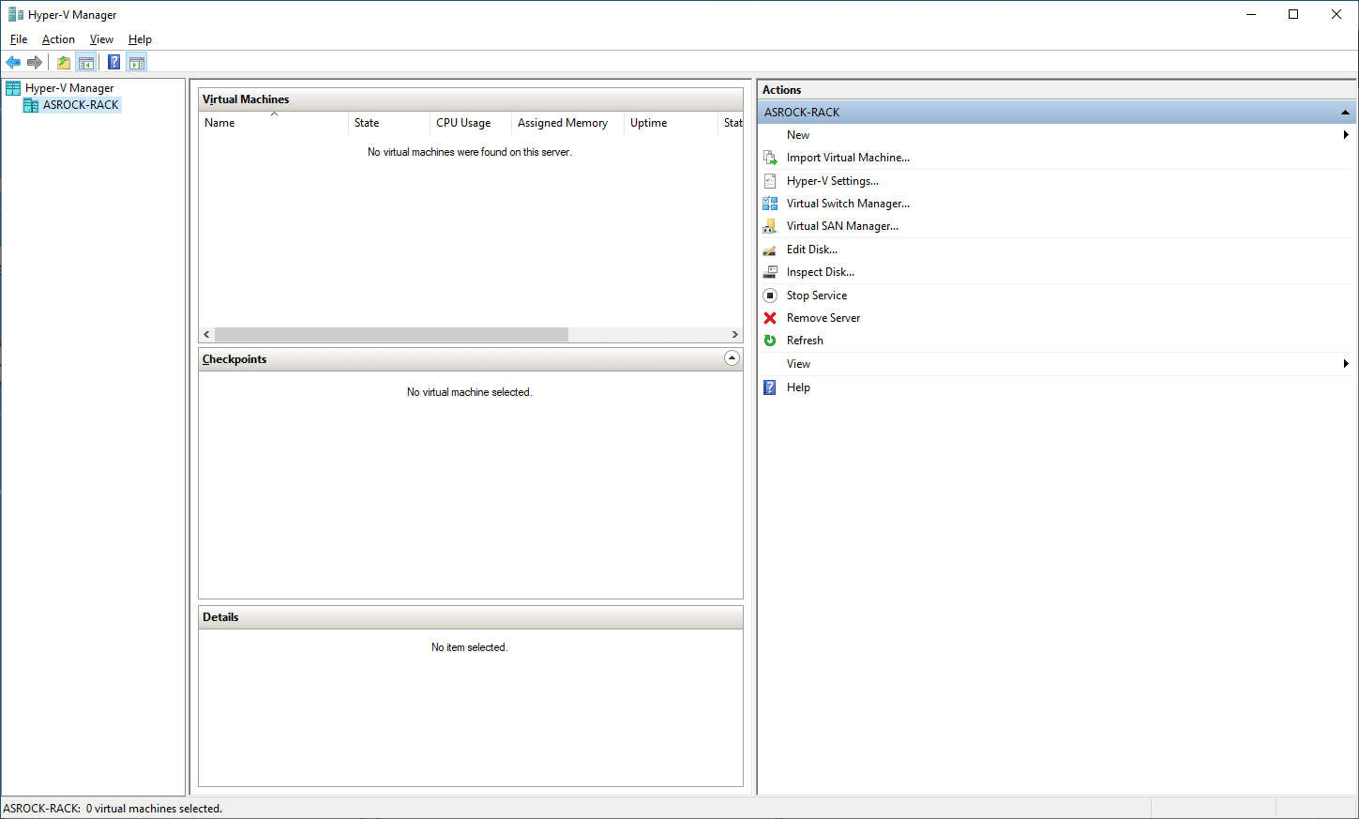Click the red X Remove Server icon
This screenshot has width=1359, height=819.
click(x=770, y=318)
